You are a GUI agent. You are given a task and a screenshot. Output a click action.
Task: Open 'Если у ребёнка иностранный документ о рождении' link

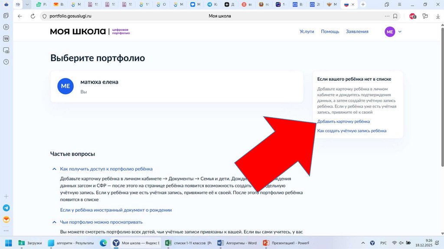[116, 210]
